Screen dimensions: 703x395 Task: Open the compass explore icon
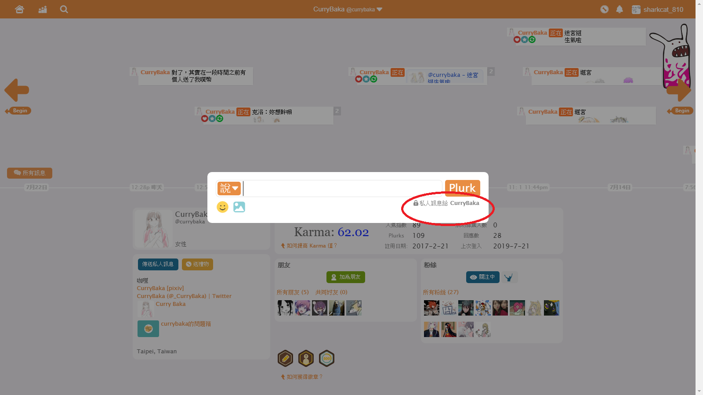click(x=605, y=9)
